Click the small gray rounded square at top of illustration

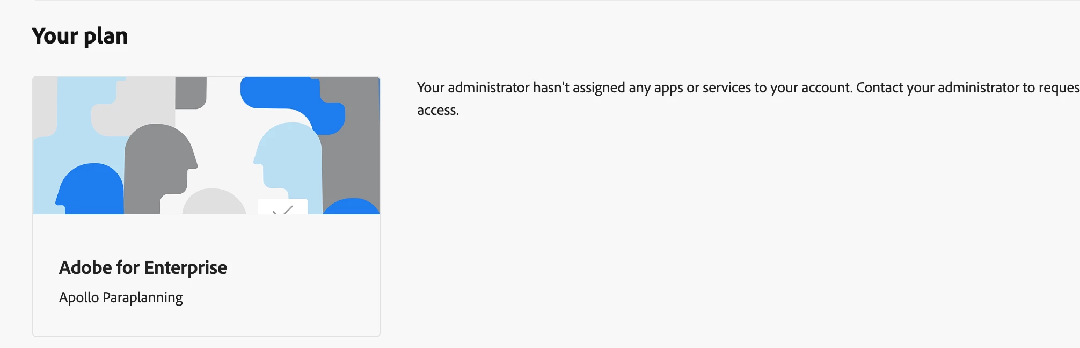(x=191, y=92)
